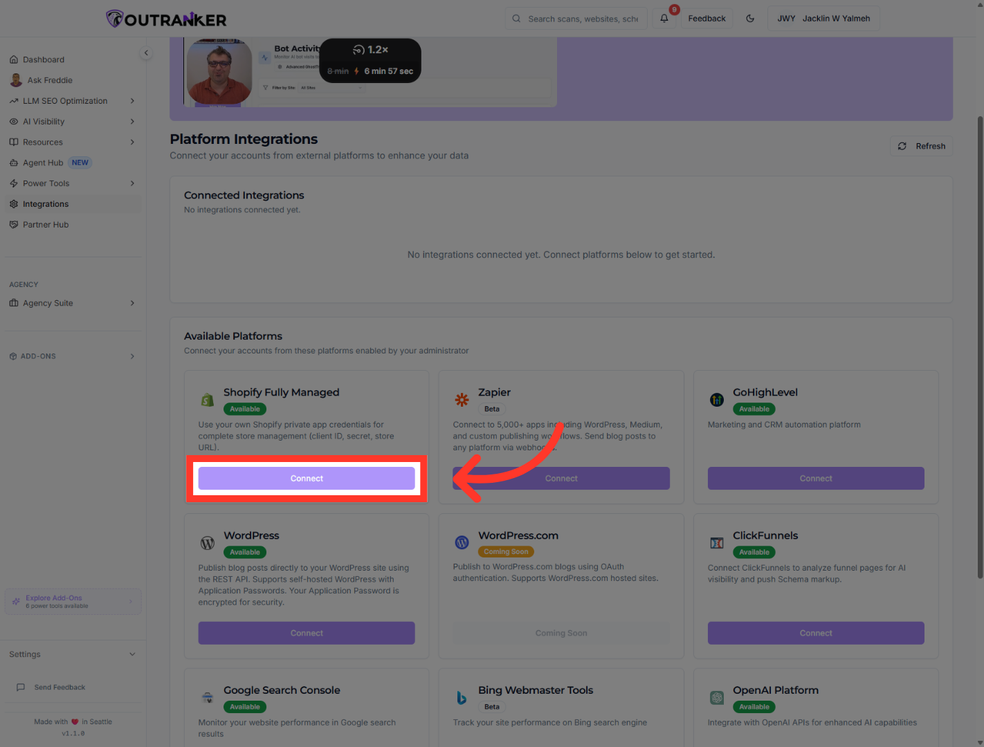Click the Agency Suite briefcase icon

click(14, 303)
